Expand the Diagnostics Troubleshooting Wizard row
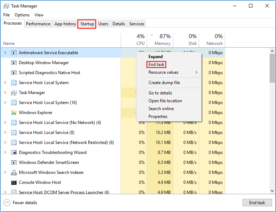 point(5,152)
